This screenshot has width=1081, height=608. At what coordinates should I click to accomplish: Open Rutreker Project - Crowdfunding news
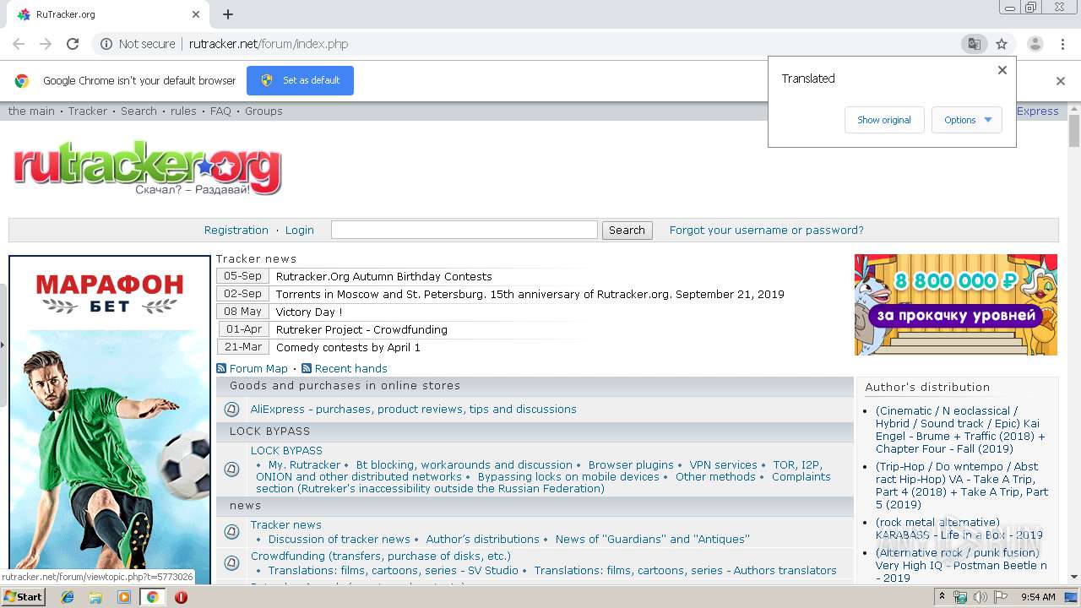click(361, 329)
